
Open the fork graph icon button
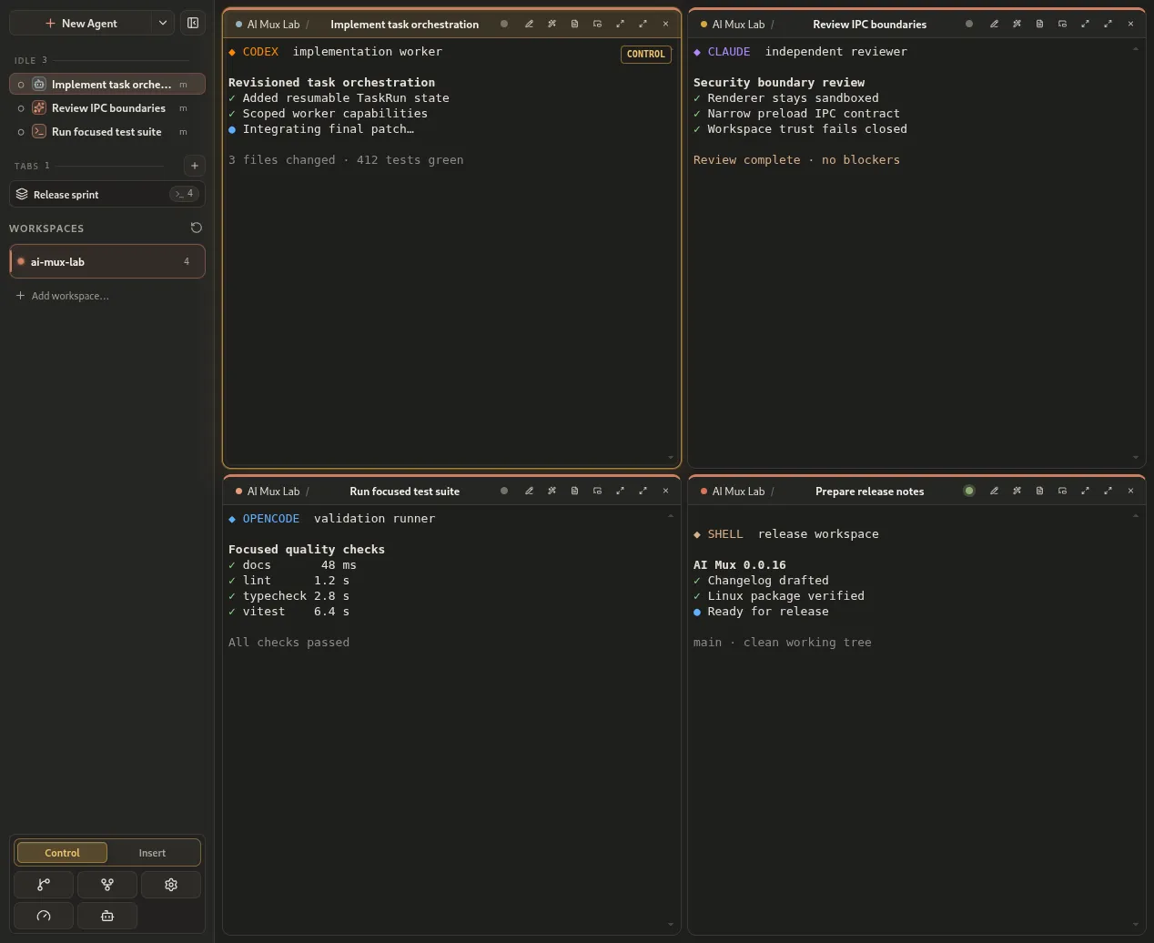pyautogui.click(x=107, y=885)
